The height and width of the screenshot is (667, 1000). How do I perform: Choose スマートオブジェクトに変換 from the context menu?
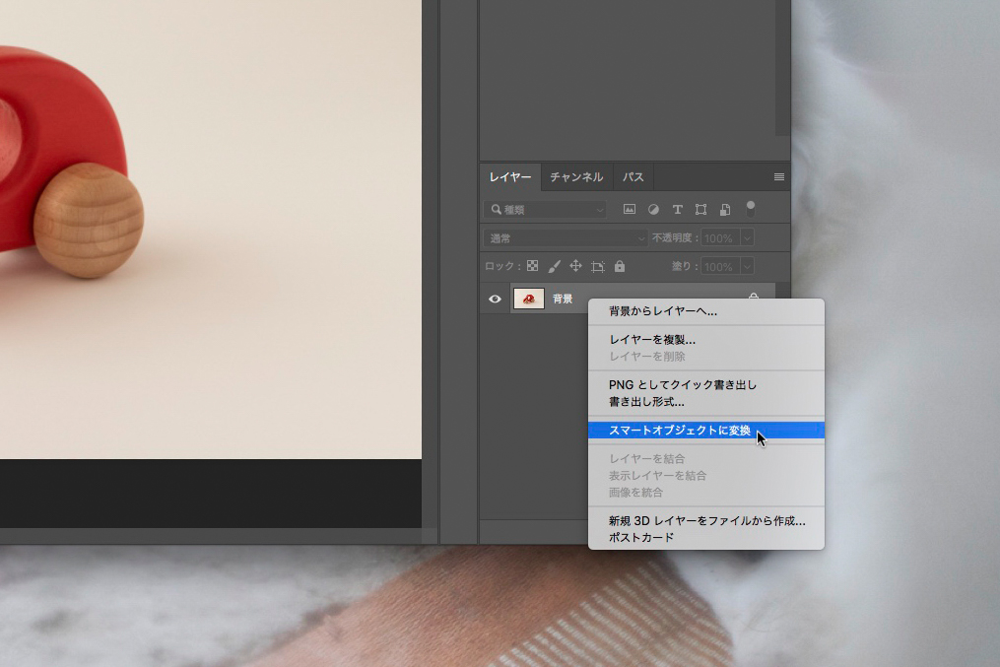(680, 431)
